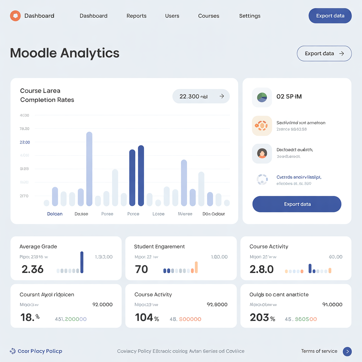The height and width of the screenshot is (362, 362).
Task: Click the orange bar in Student Engagement sparkline
Action: tap(196, 267)
